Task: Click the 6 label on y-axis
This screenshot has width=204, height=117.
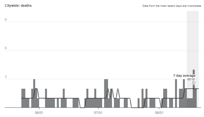Action: (6, 49)
